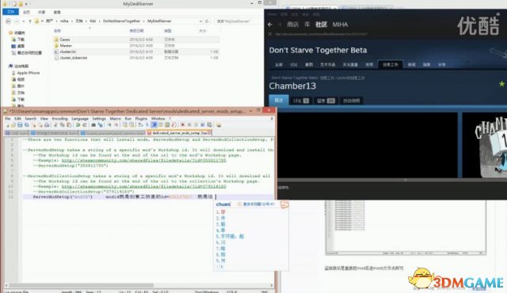507x293 pixels.
Task: Click the Steam browser back arrow
Action: pyautogui.click(x=270, y=25)
